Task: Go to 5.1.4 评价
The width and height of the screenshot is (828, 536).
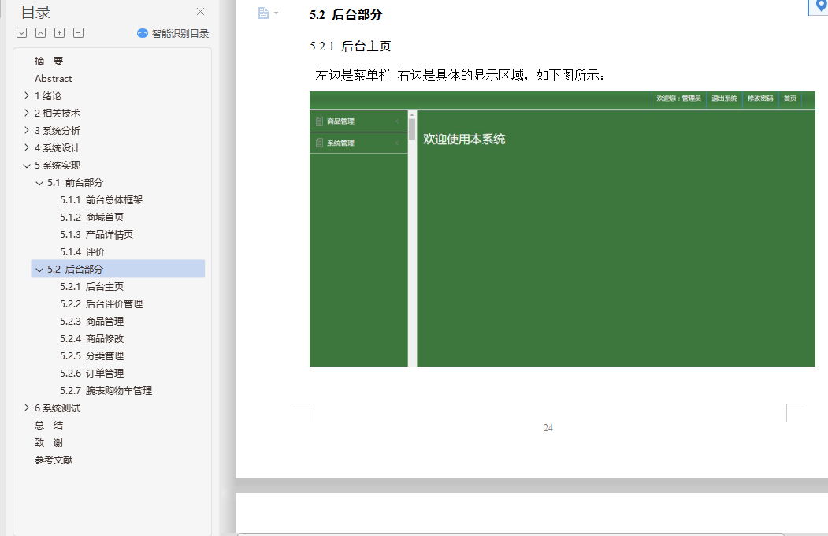Action: [83, 252]
